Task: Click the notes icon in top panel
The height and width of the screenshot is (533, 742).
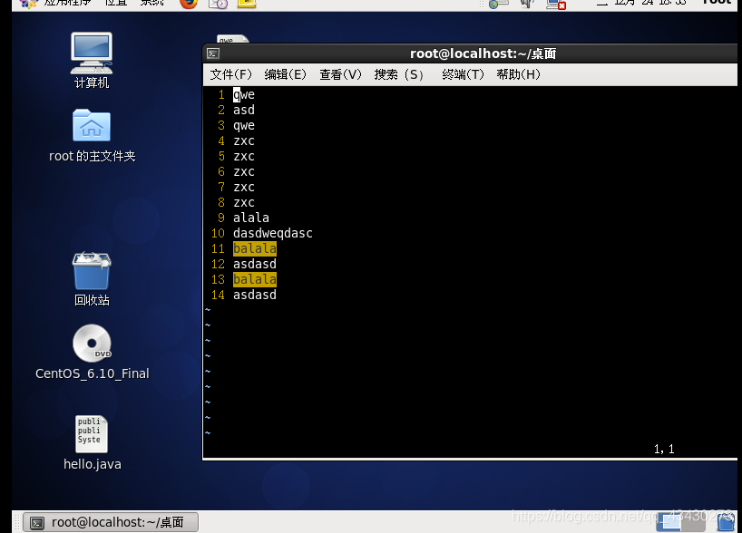Action: [x=247, y=4]
